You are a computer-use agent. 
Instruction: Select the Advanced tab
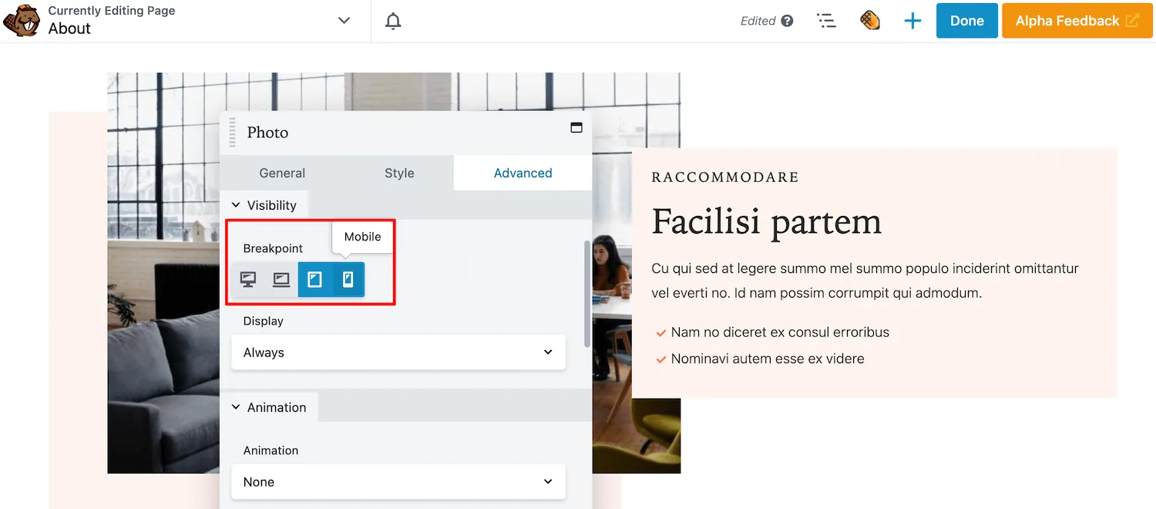point(523,173)
